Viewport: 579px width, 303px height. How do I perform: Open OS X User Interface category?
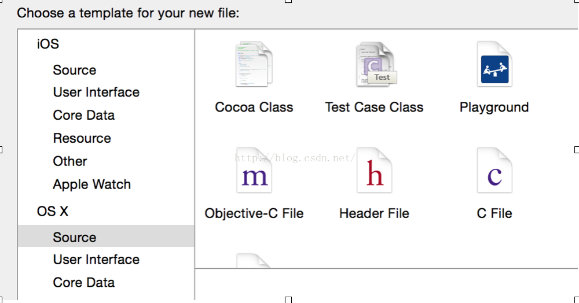pos(96,260)
